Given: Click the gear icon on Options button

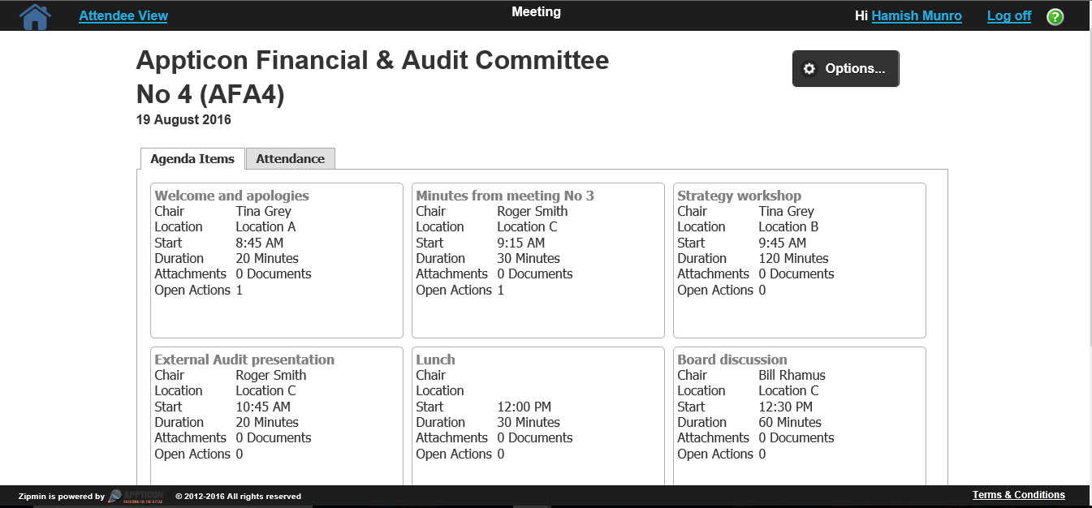Looking at the screenshot, I should [x=809, y=69].
